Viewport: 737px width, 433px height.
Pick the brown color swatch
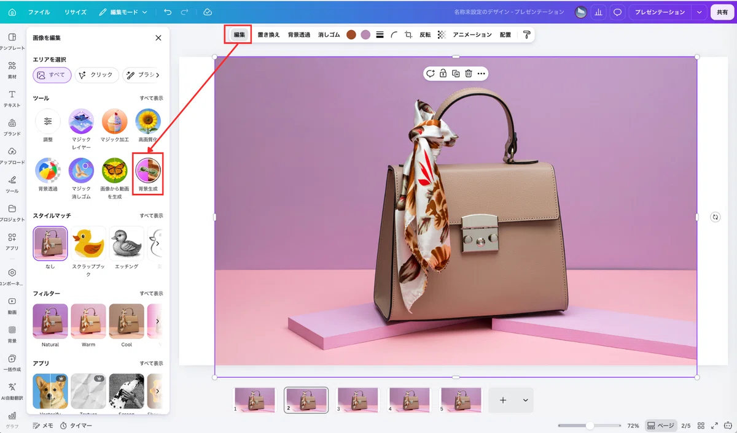click(351, 35)
